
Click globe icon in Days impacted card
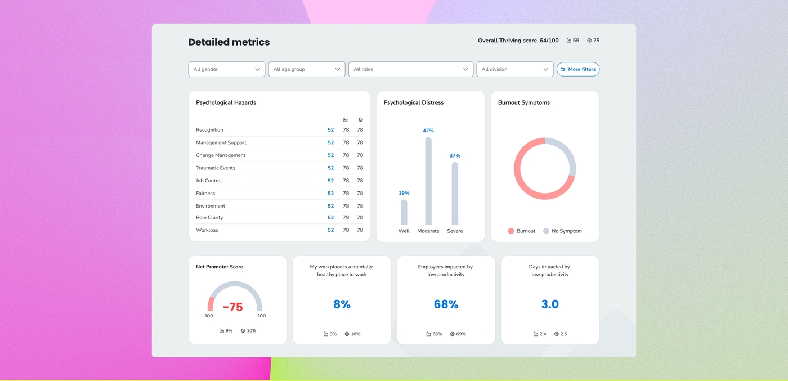point(556,334)
